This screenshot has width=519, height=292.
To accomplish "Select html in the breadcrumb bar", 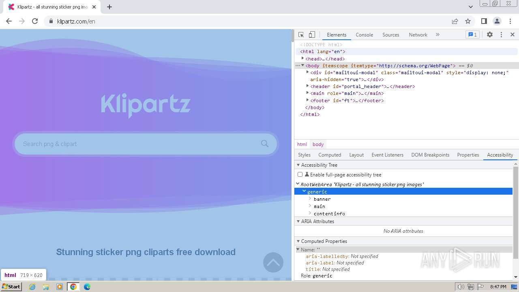I will click(302, 144).
